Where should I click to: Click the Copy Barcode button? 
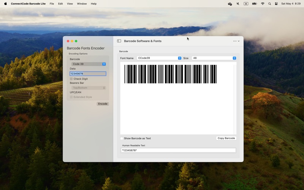[x=226, y=138]
